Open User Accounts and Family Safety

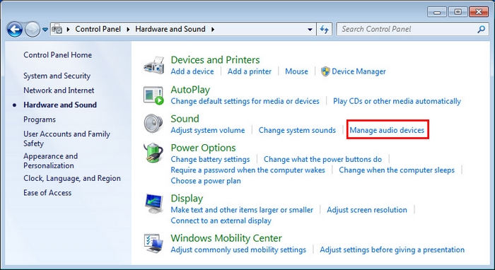pos(66,139)
